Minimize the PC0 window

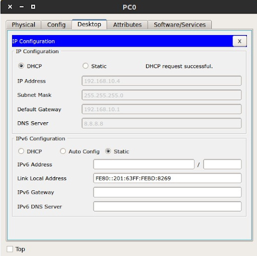(22, 7)
